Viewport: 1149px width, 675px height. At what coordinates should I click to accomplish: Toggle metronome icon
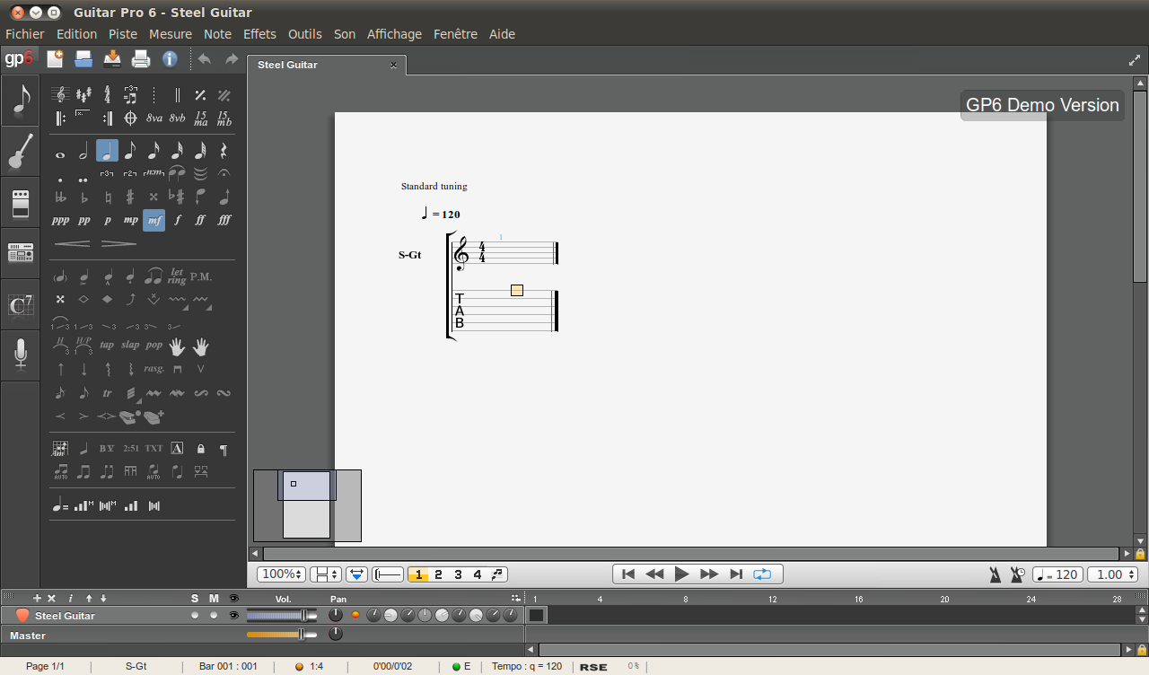(996, 574)
